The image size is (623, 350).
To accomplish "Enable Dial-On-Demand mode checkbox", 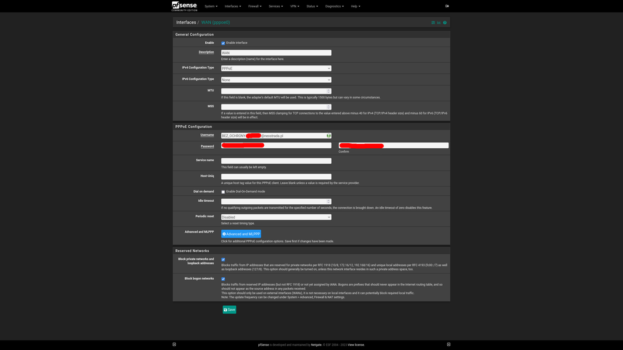I will [223, 192].
